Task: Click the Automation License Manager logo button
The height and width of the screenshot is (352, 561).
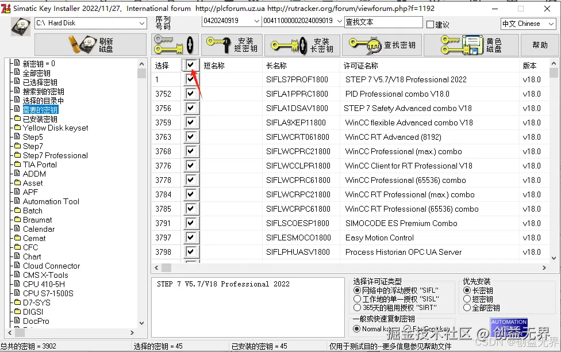Action: tap(508, 328)
